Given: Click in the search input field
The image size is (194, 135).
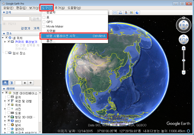Looking at the screenshot, I should [16, 18].
